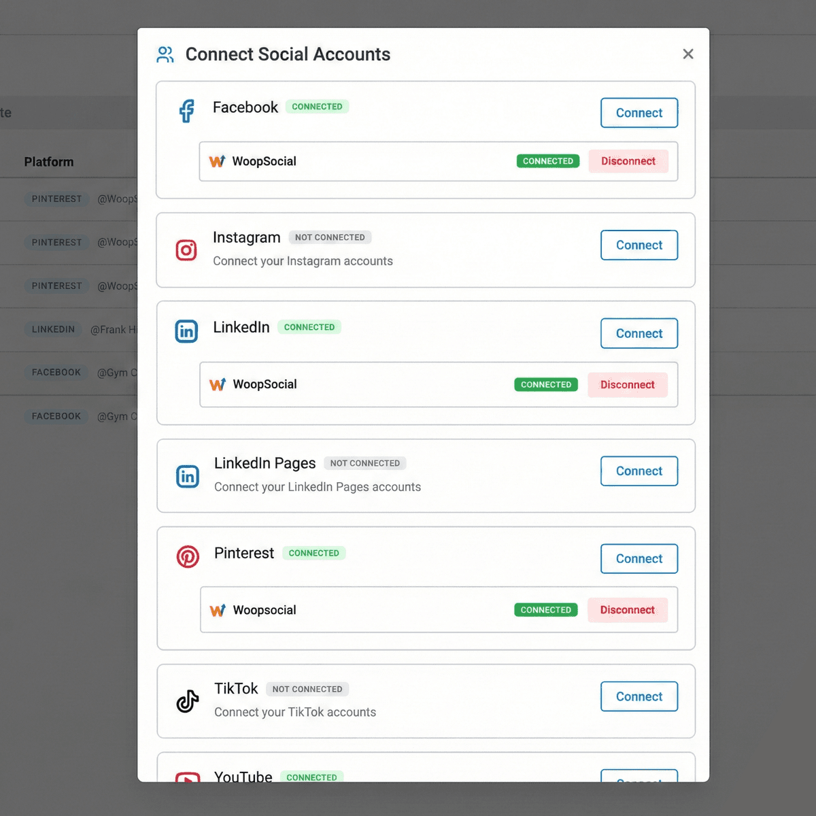Close the Connect Social Accounts dialog
Image resolution: width=816 pixels, height=816 pixels.
(688, 54)
